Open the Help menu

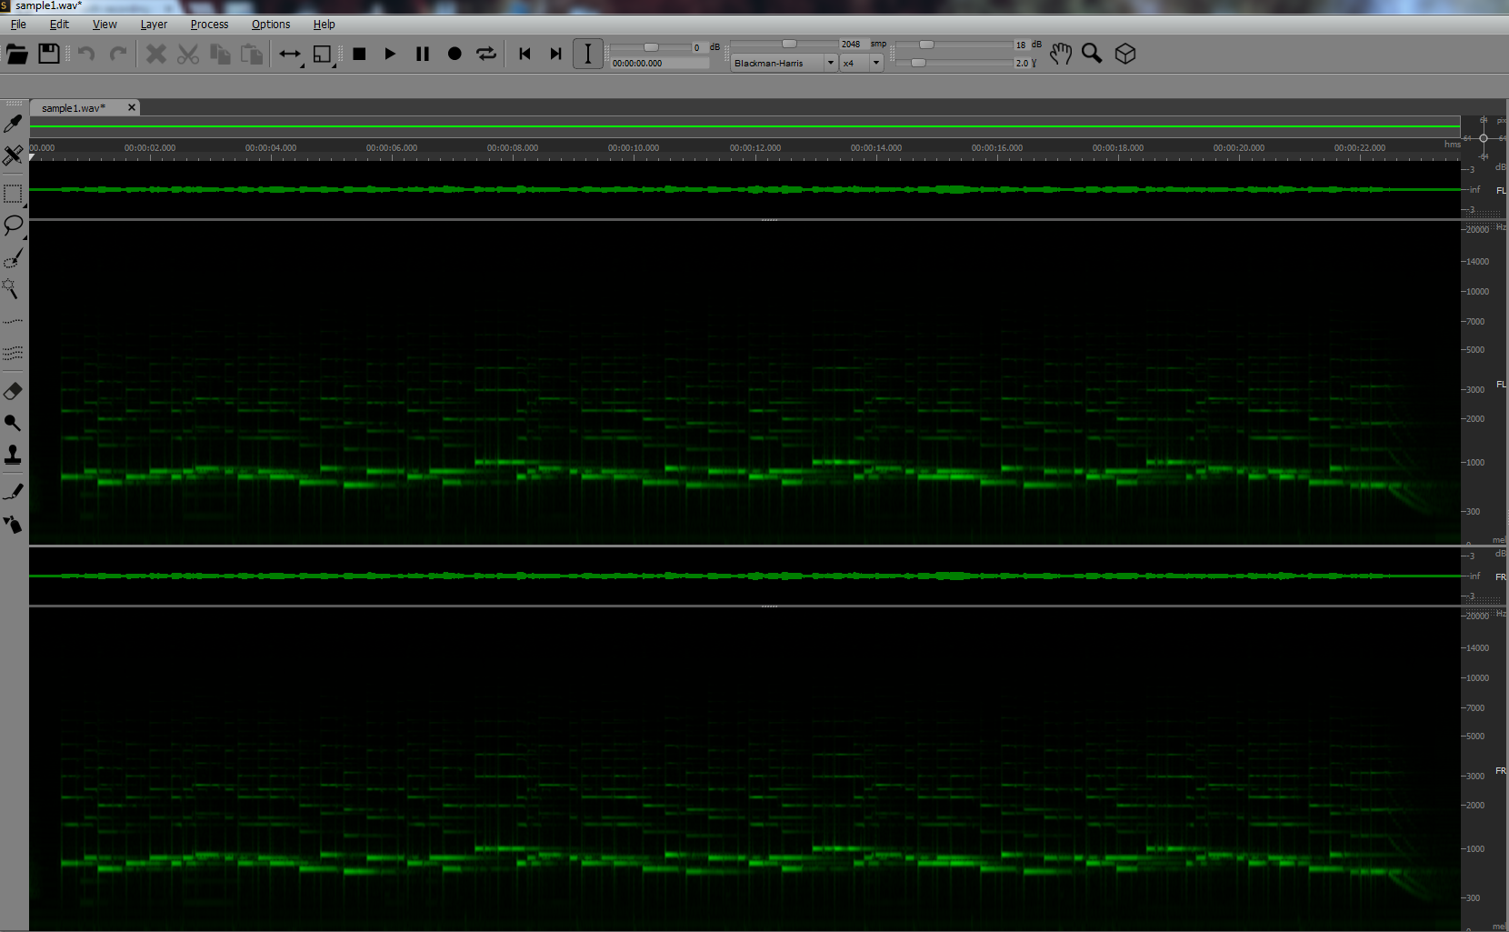tap(324, 25)
